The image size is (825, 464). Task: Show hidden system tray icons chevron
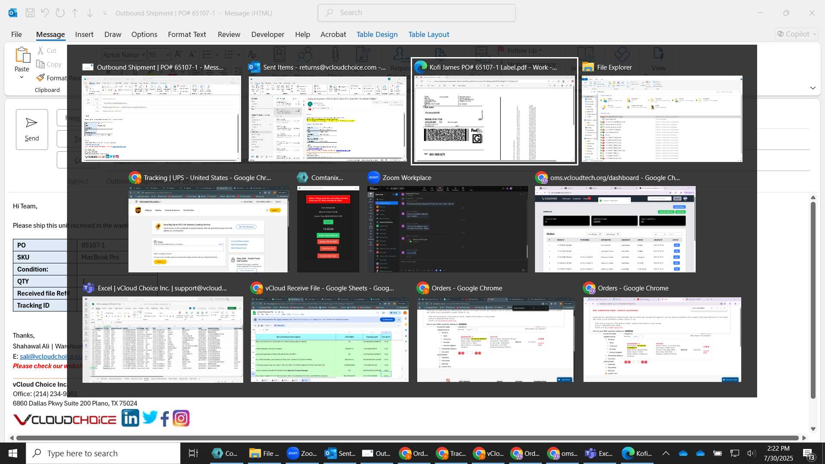[666, 453]
